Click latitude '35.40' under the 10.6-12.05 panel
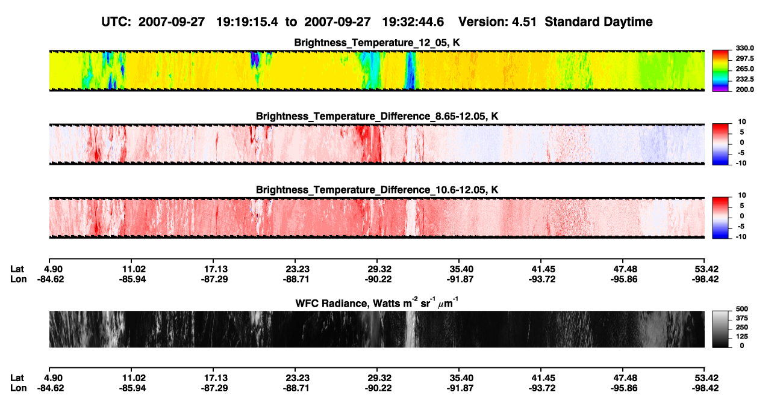 point(461,269)
